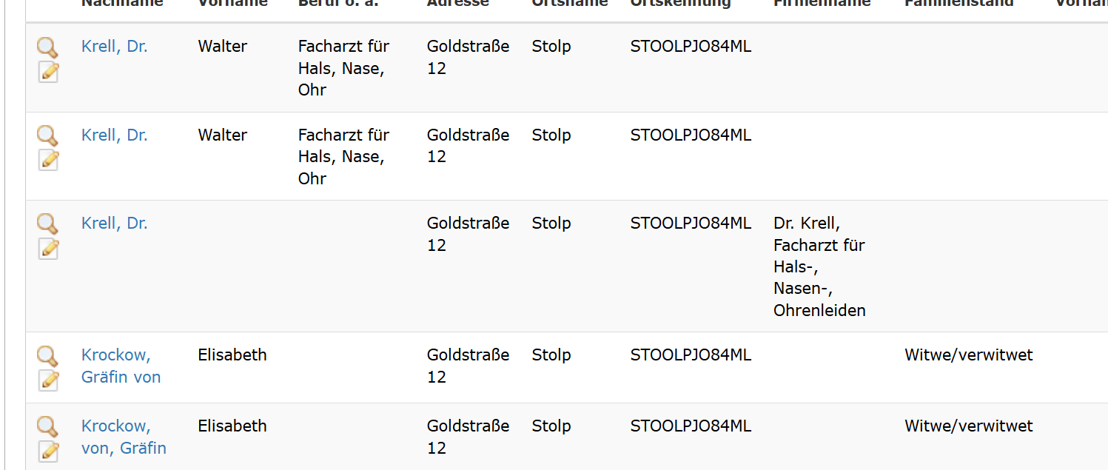Click pencil icon for Krockow, Gräfin von

[x=48, y=380]
